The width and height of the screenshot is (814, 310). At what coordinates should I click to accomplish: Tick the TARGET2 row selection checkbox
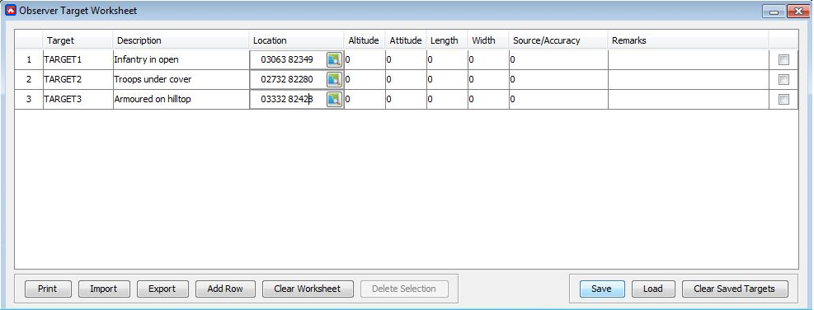783,79
